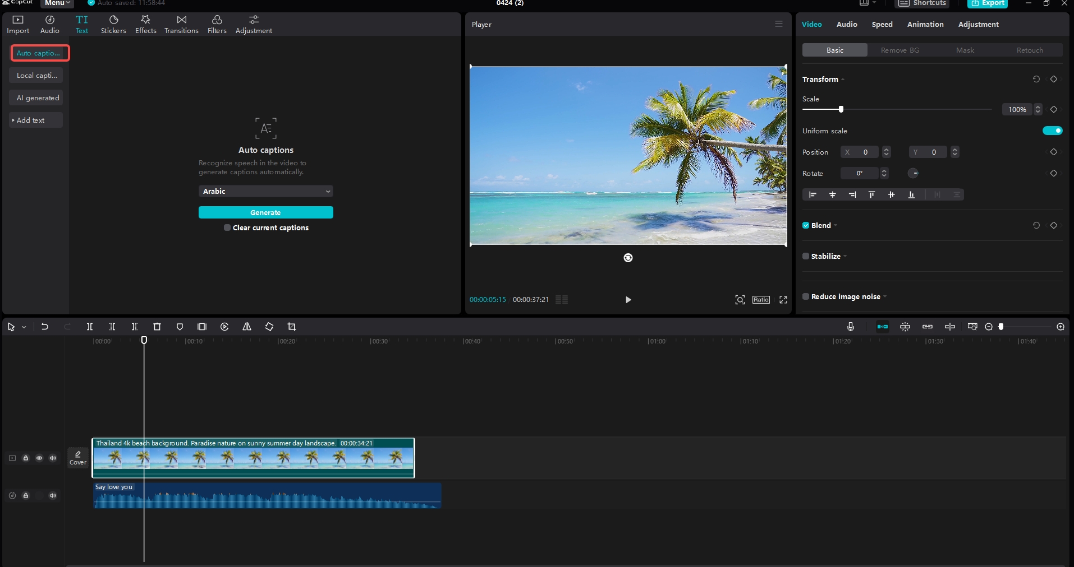This screenshot has width=1074, height=567.
Task: Switch to the Mask tab
Action: [965, 50]
